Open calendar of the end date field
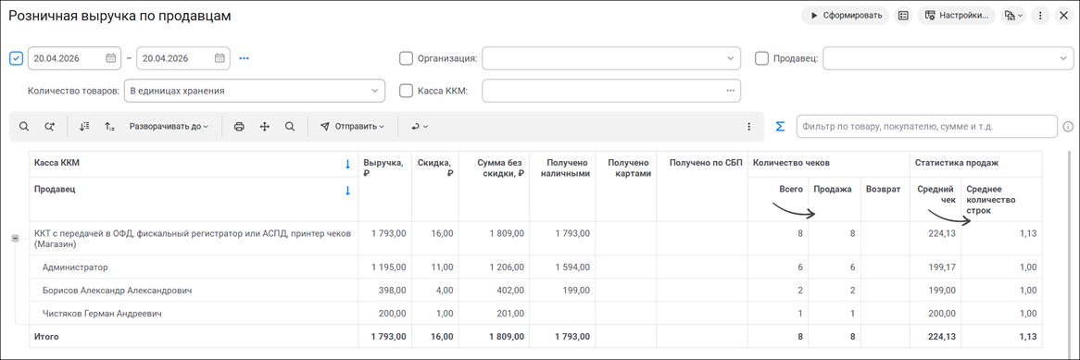 pyautogui.click(x=220, y=58)
